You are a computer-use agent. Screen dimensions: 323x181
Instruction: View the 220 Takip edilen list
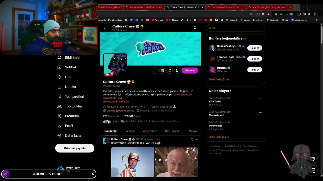[112, 116]
